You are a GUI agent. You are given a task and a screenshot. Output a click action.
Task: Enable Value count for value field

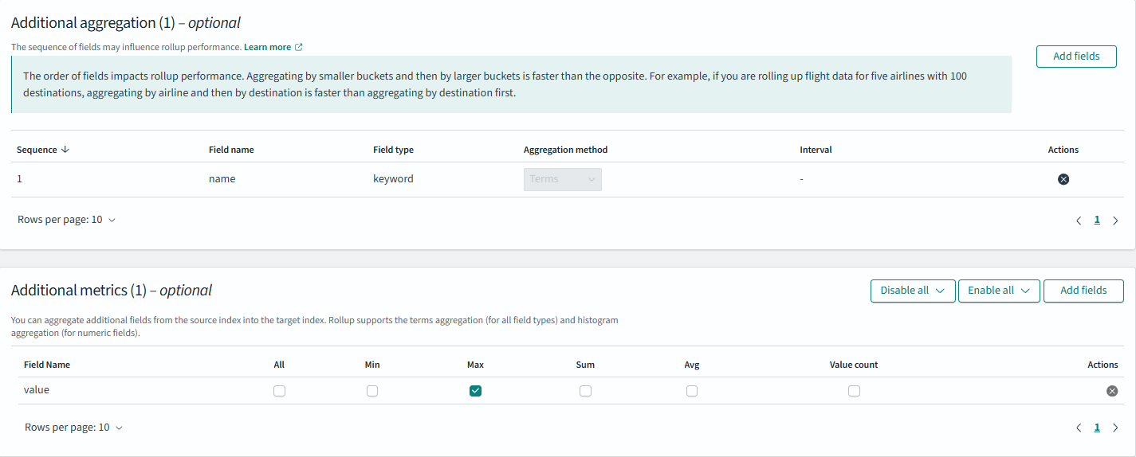[x=854, y=391]
